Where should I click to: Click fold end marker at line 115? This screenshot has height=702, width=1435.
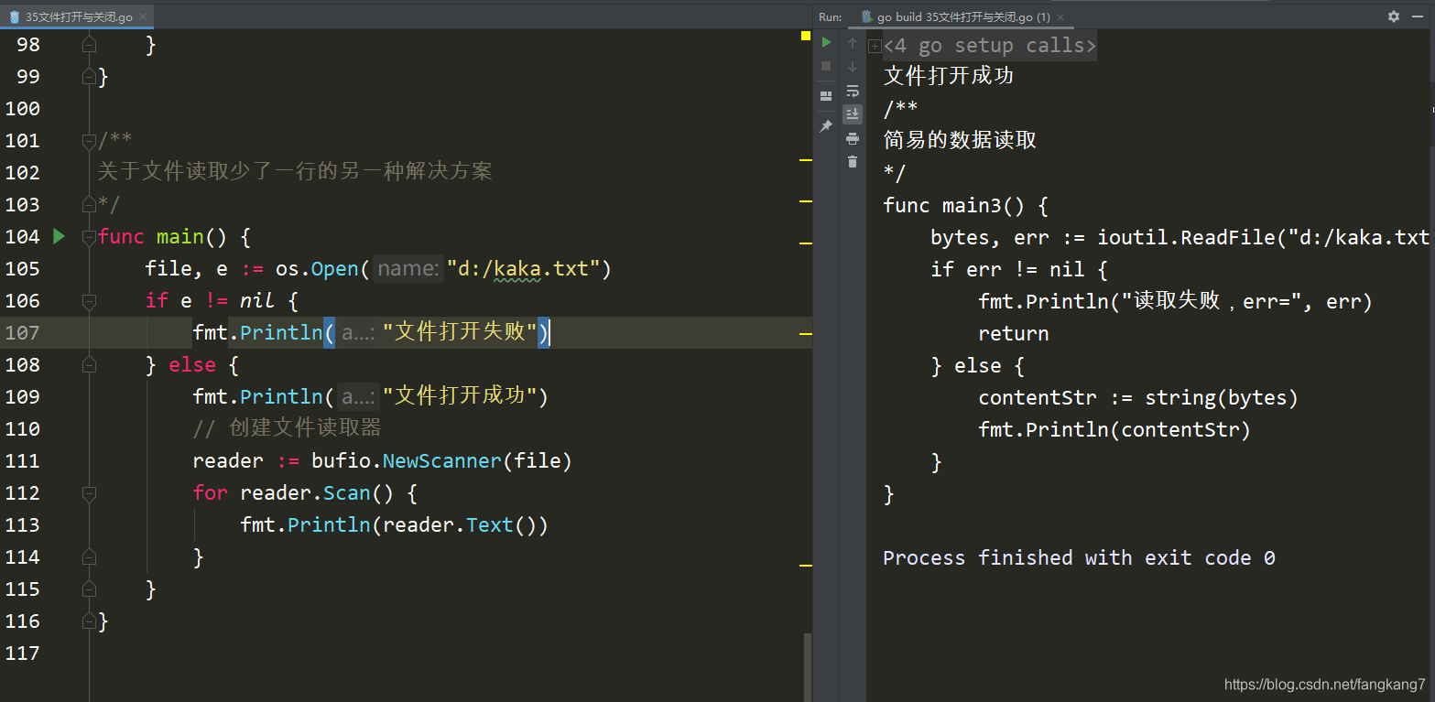tap(89, 589)
